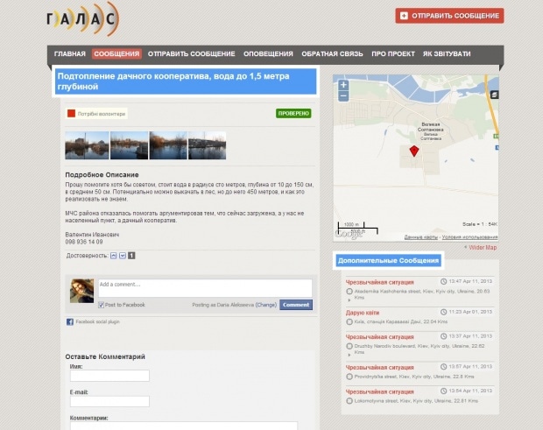Zoom out on the map
This screenshot has height=430, width=543.
click(343, 95)
